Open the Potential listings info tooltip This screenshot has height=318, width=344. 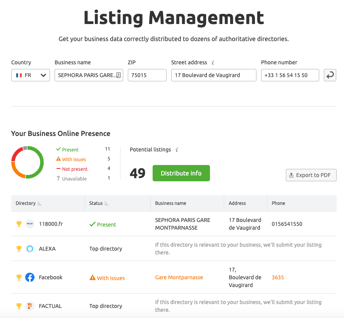(x=177, y=150)
